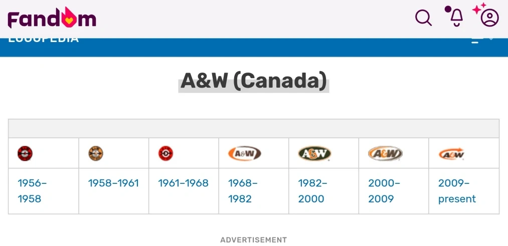This screenshot has height=246, width=508.
Task: Click the 1982–2000 green A&W logo
Action: pos(314,153)
